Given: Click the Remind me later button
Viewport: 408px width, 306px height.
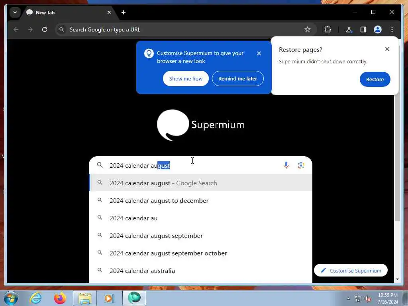Looking at the screenshot, I should pos(237,78).
